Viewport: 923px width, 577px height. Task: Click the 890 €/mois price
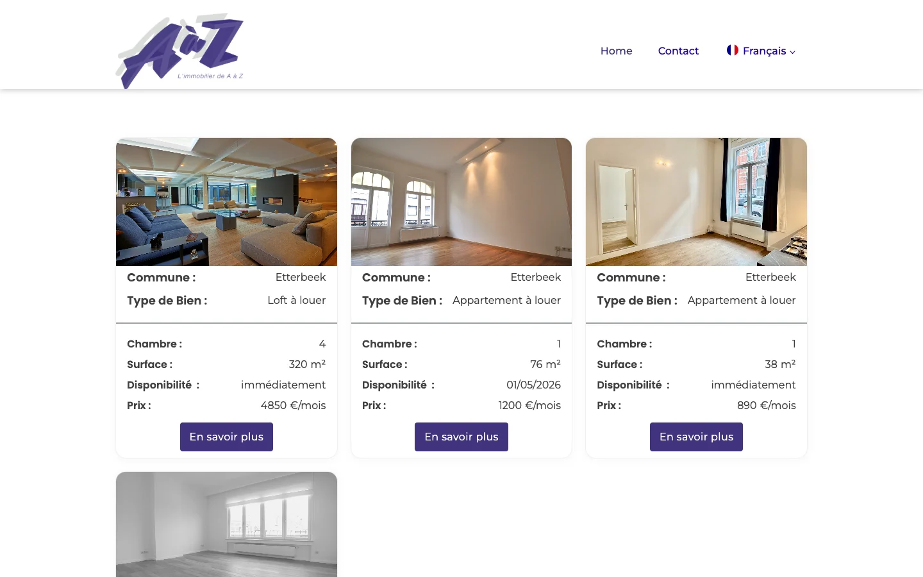(766, 405)
